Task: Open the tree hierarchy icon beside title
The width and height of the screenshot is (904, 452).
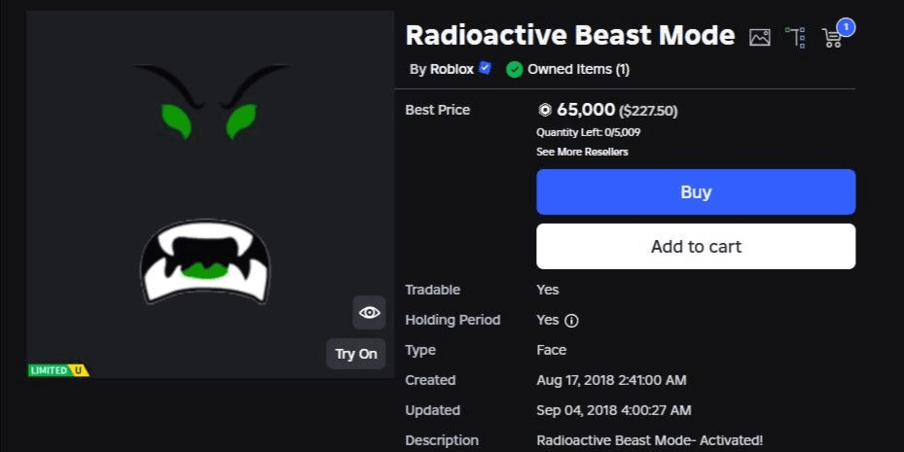Action: [x=796, y=37]
